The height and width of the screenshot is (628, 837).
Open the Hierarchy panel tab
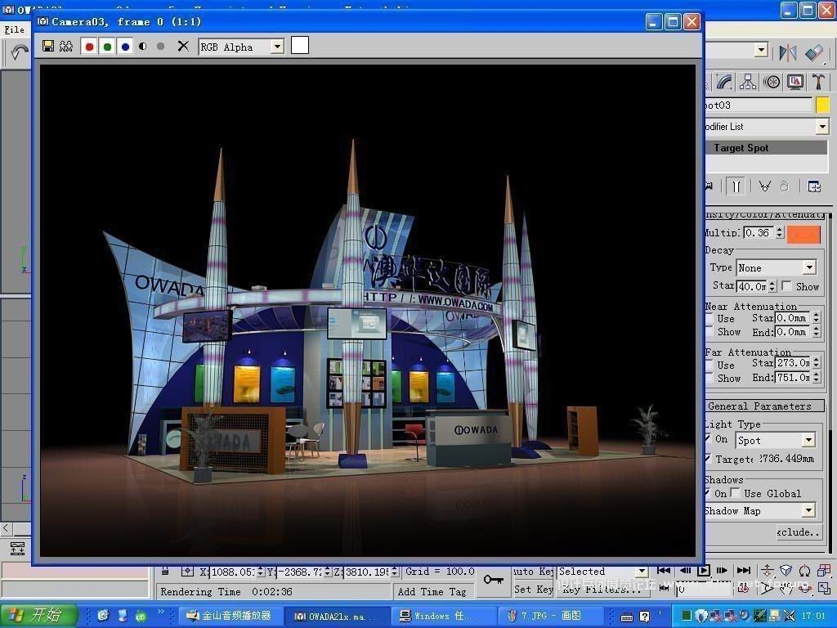pyautogui.click(x=748, y=82)
